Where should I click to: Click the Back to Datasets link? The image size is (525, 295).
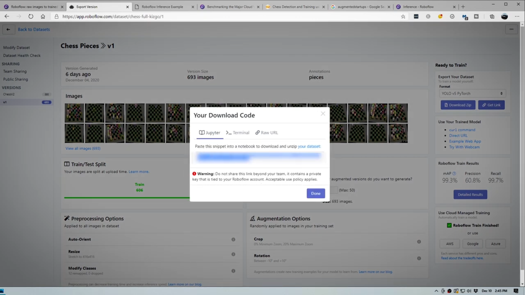(x=34, y=29)
